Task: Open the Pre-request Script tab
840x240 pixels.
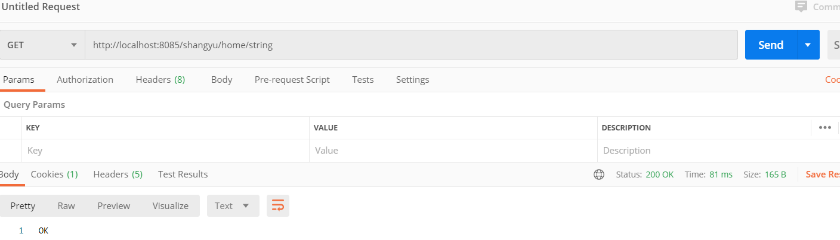Action: 292,80
